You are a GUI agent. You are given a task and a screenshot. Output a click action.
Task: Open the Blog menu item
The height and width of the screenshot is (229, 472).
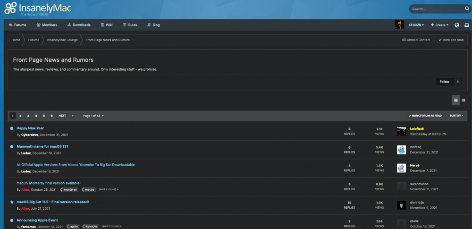coord(153,25)
